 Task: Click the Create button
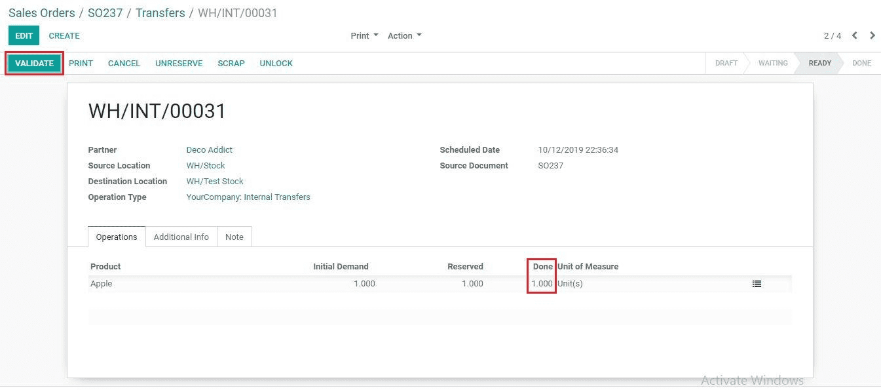[64, 35]
